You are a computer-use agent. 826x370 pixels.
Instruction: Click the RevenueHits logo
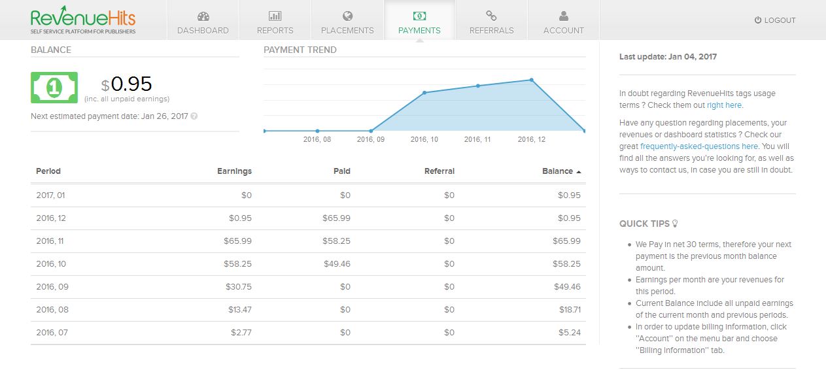click(x=83, y=20)
